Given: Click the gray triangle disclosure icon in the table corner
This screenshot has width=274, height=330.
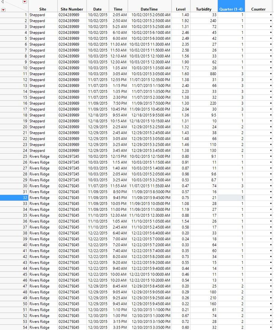Looking at the screenshot, I should click(3, 2).
